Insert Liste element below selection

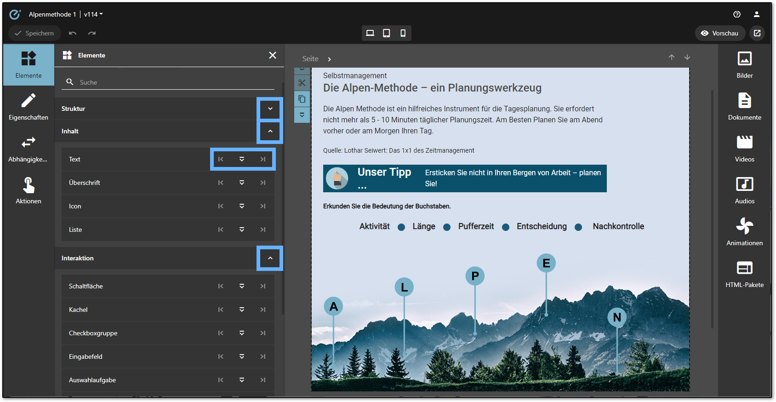click(x=242, y=230)
